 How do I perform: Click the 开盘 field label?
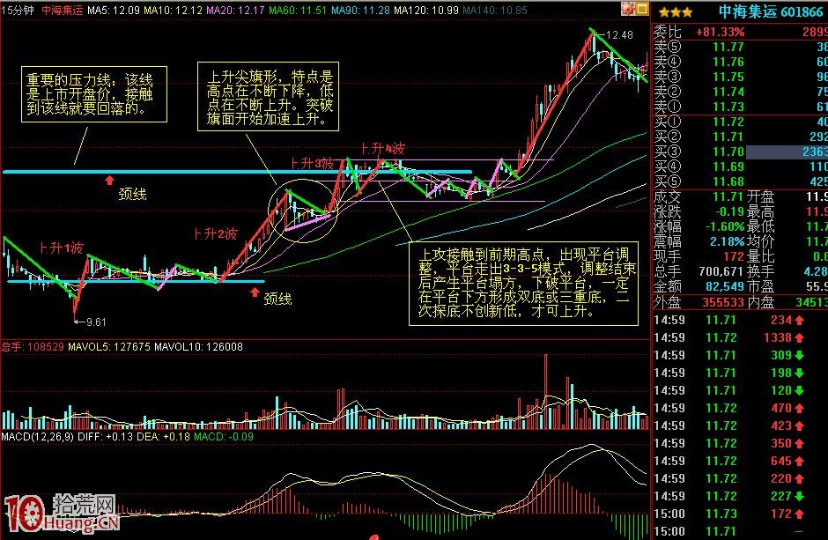(760, 197)
